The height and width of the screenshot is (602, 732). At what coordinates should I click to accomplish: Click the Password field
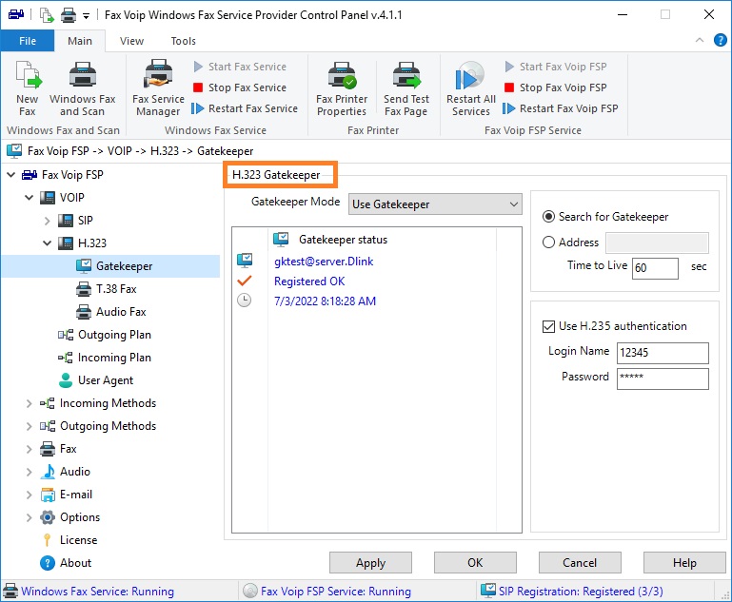(x=663, y=379)
